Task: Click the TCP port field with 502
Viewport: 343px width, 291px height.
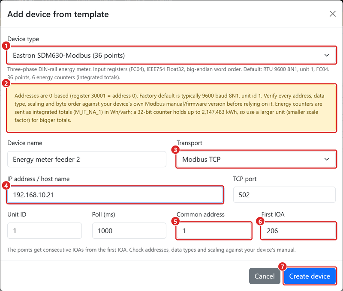Action: point(284,195)
